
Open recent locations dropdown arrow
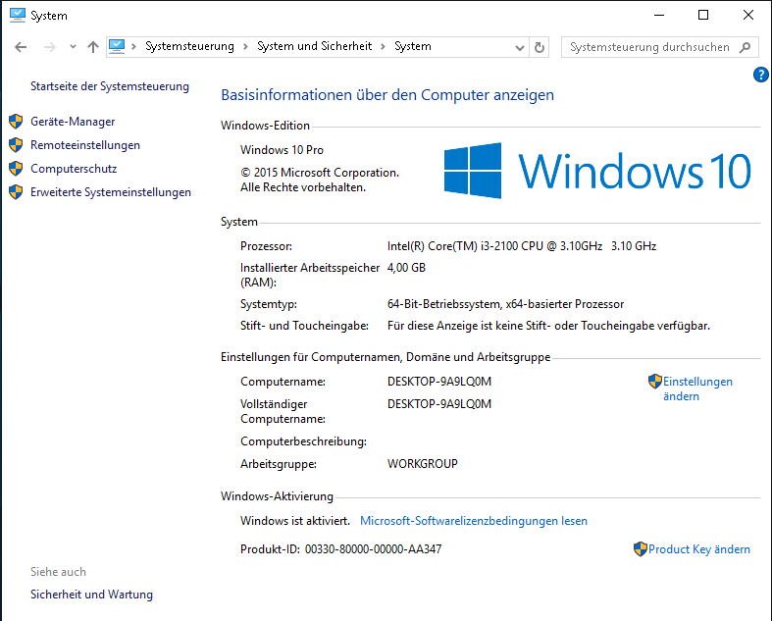[x=73, y=47]
